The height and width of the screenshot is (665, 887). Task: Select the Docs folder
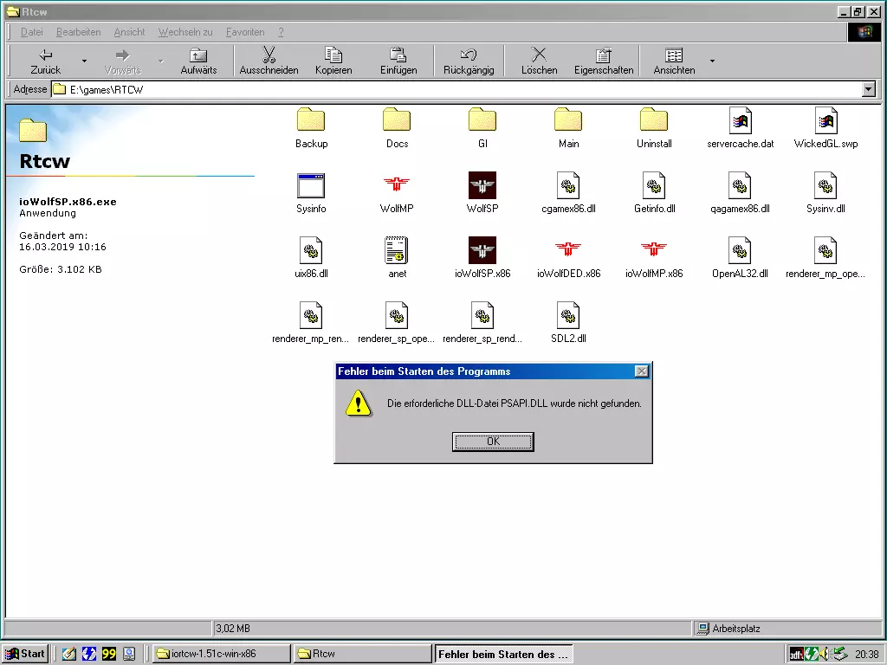(x=397, y=128)
